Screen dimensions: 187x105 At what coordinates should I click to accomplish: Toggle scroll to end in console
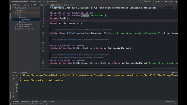pyautogui.click(x=17, y=85)
